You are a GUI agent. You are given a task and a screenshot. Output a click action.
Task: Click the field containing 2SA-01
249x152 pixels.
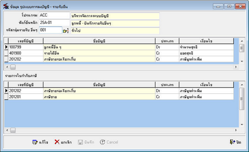[x=54, y=23]
